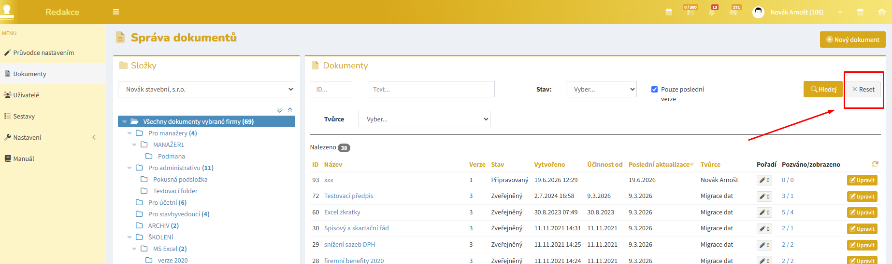Go to home via the house icon
Screen dimensions: 892x264
point(882,12)
